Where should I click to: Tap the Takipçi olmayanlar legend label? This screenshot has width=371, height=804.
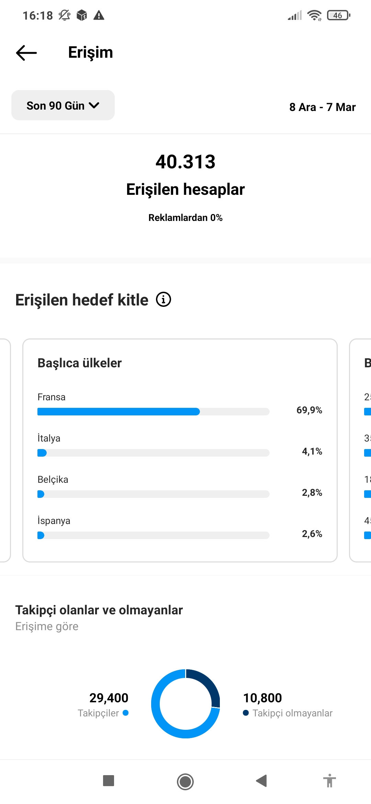pyautogui.click(x=293, y=713)
